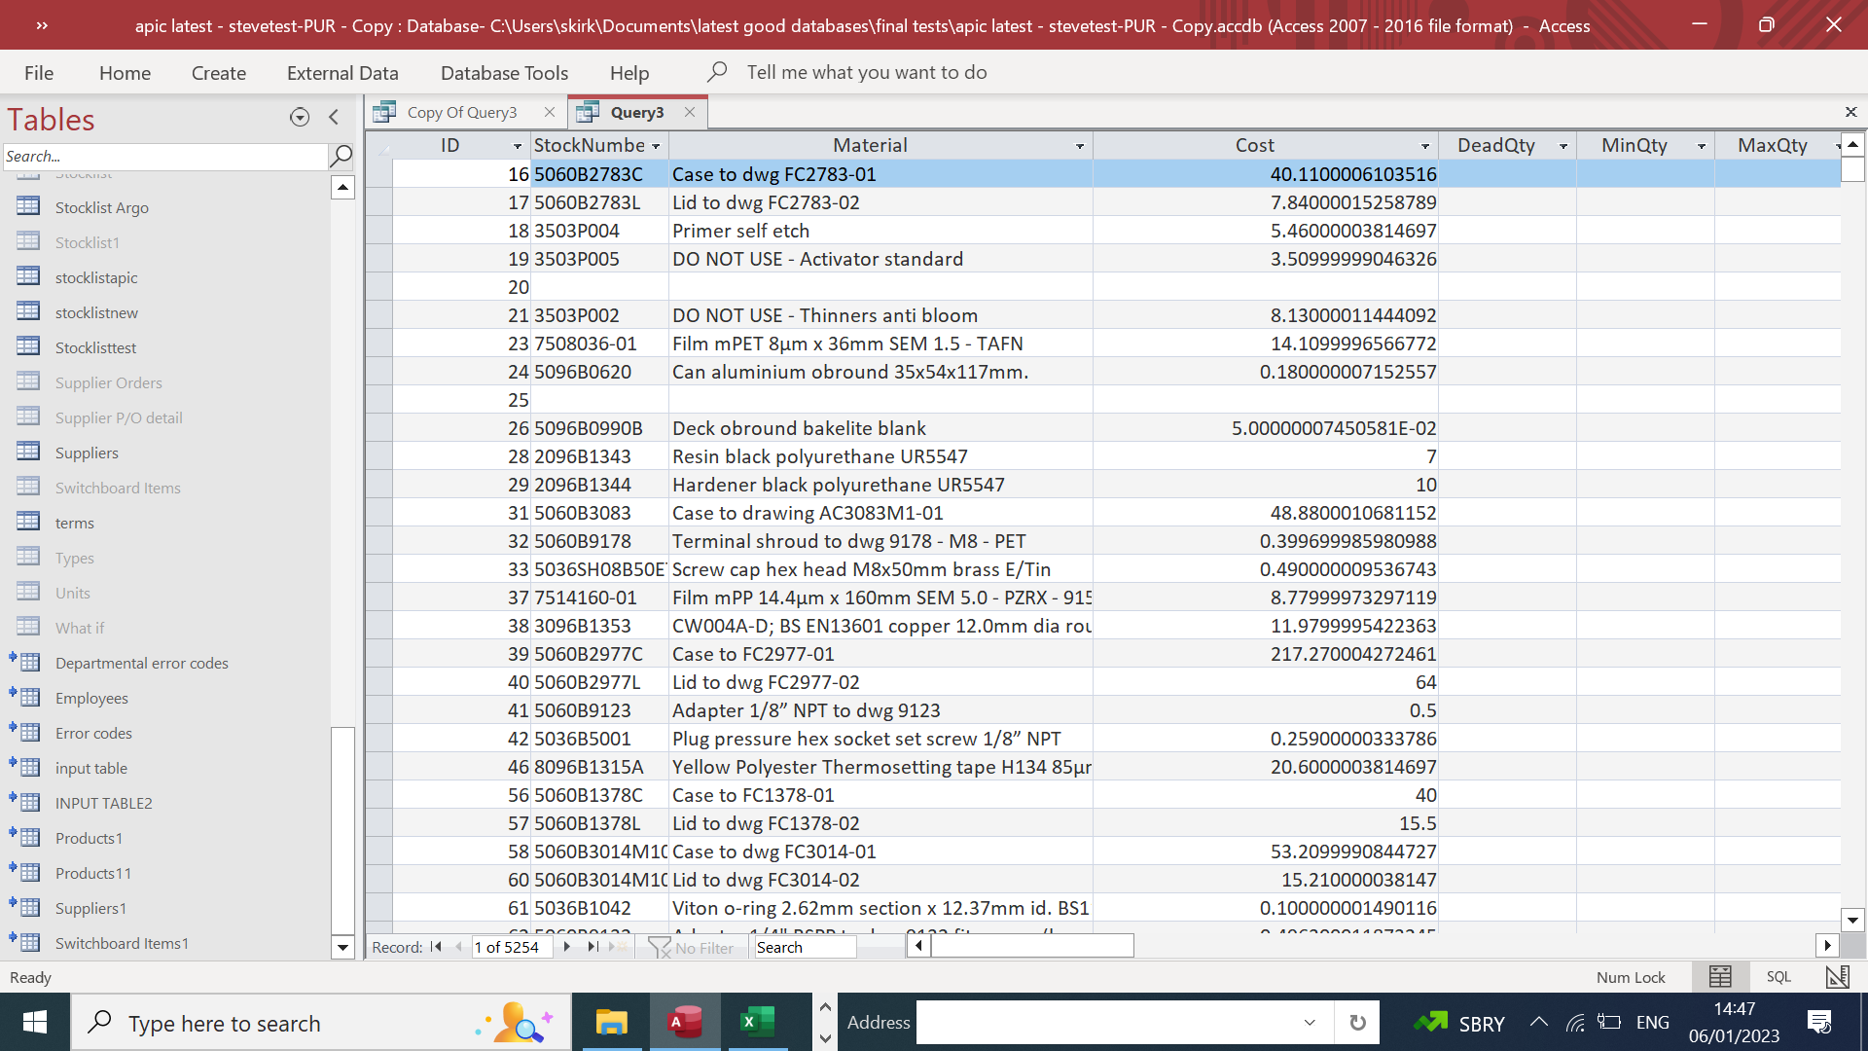Switch to Datasheet view in status bar
Viewport: 1868px width, 1051px height.
[1720, 976]
